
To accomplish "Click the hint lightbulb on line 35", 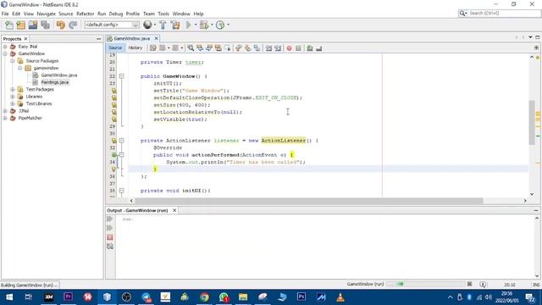I will point(113,169).
